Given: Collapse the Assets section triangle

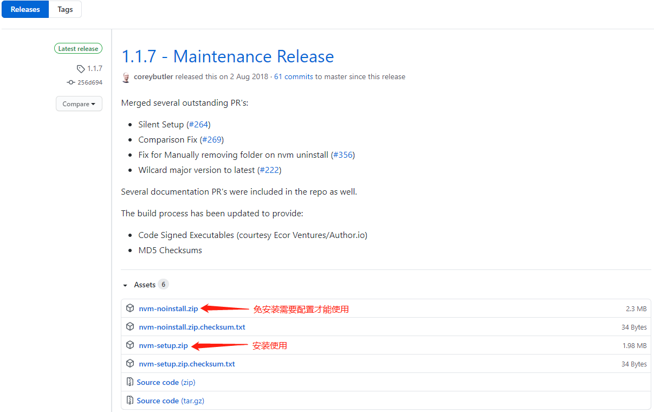Looking at the screenshot, I should pos(125,285).
